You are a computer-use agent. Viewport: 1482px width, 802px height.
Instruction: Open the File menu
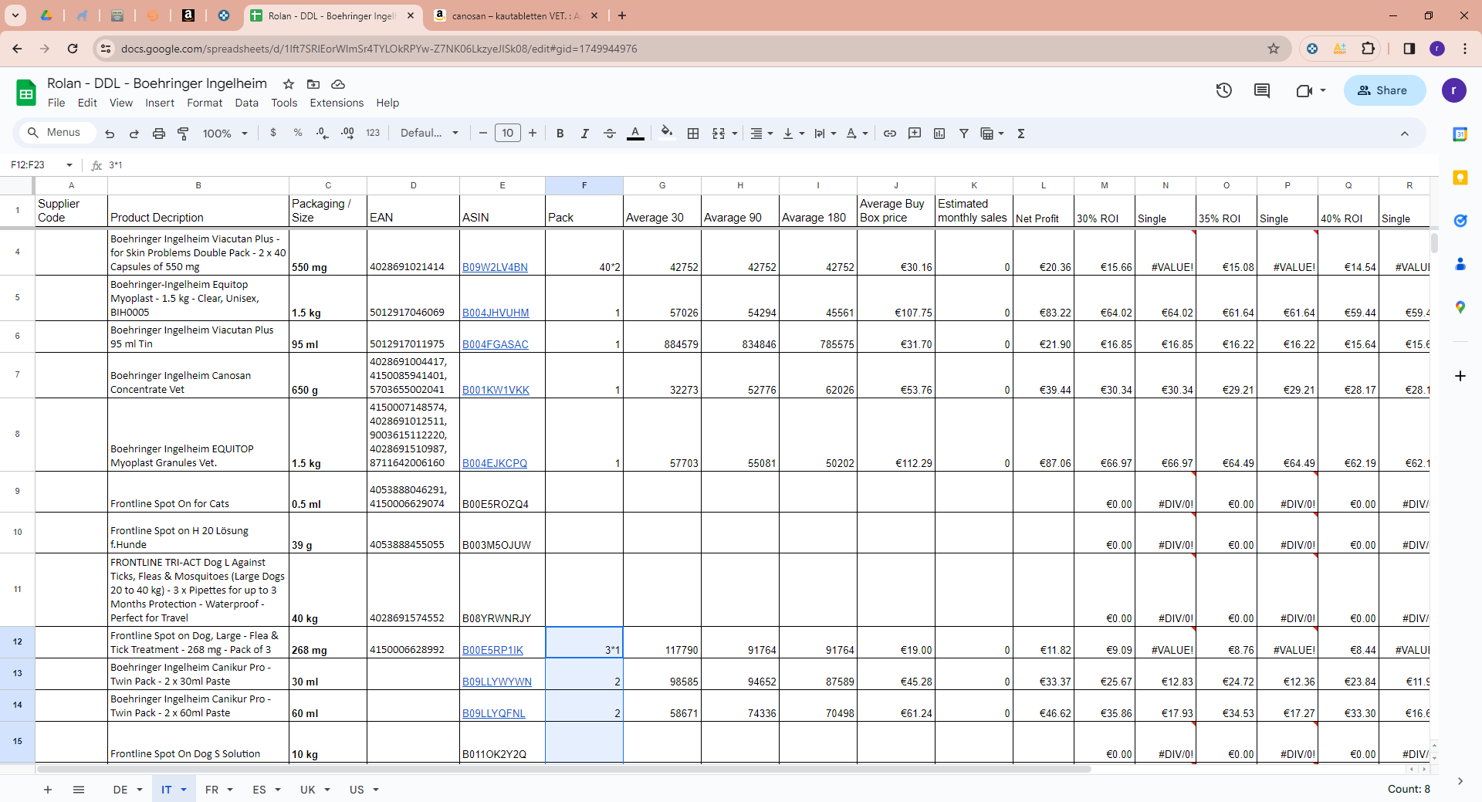(x=56, y=103)
